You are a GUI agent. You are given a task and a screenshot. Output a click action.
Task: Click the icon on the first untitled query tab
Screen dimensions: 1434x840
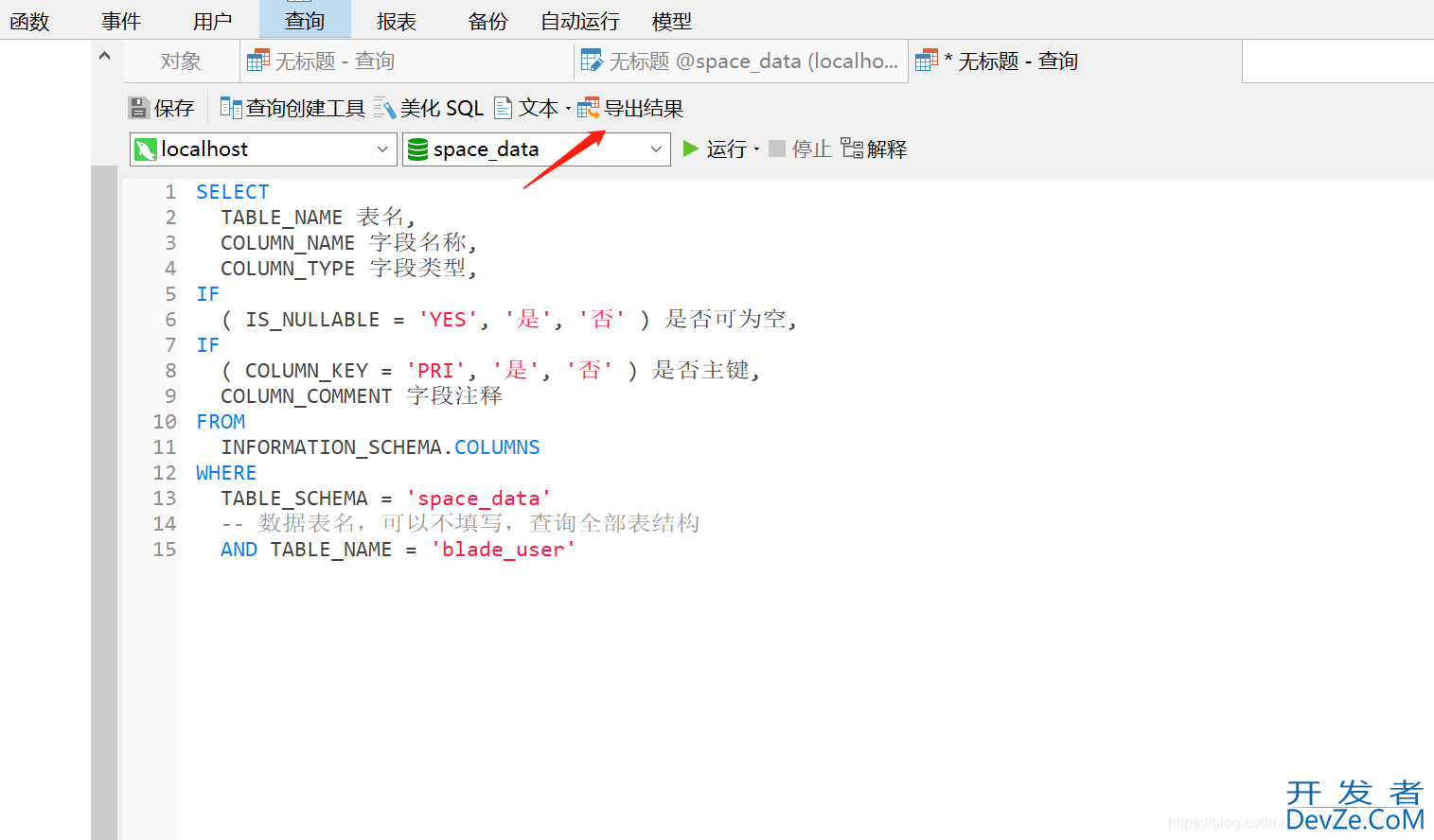pyautogui.click(x=258, y=61)
